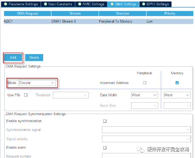Enable the Use Fifo checkbox

[x=26, y=95]
